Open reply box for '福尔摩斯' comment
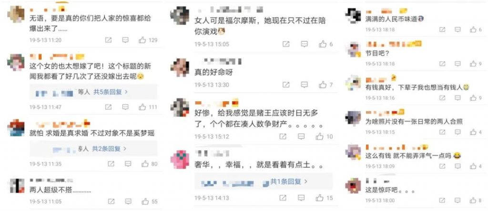488x211 pixels. (305, 44)
